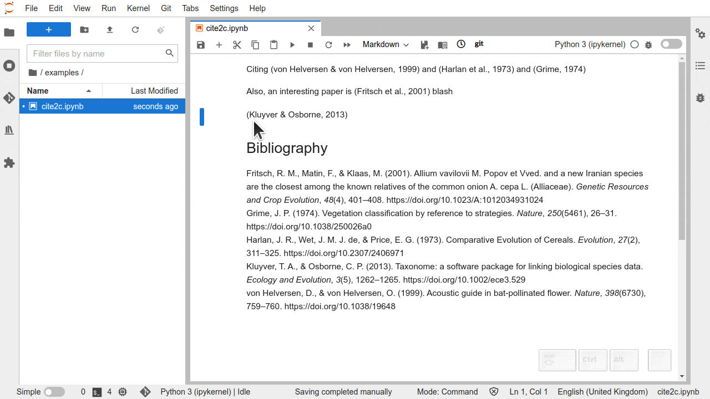Open the Markdown cell type dropdown
710x399 pixels.
pyautogui.click(x=386, y=44)
